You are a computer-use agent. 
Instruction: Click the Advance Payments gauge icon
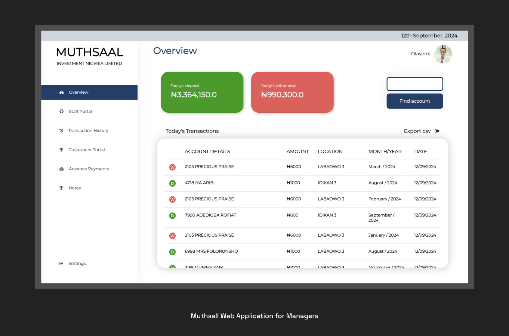(x=62, y=169)
